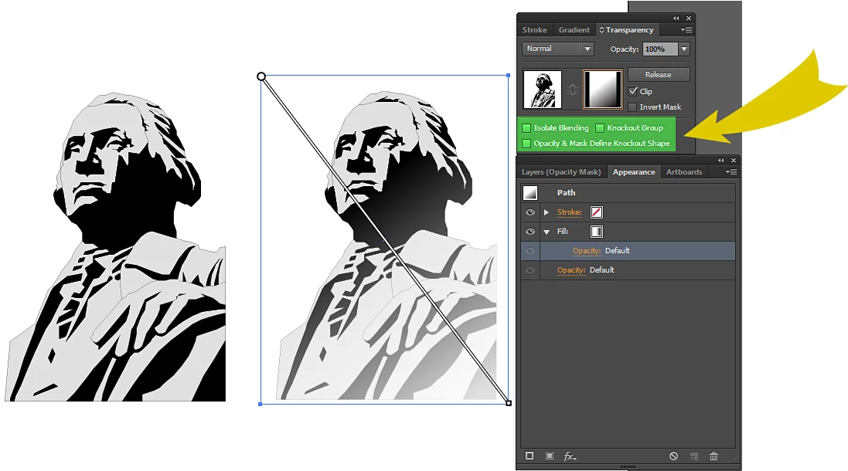Open the Opacity link under Fill
Viewport: 848px width, 471px height.
(x=587, y=251)
